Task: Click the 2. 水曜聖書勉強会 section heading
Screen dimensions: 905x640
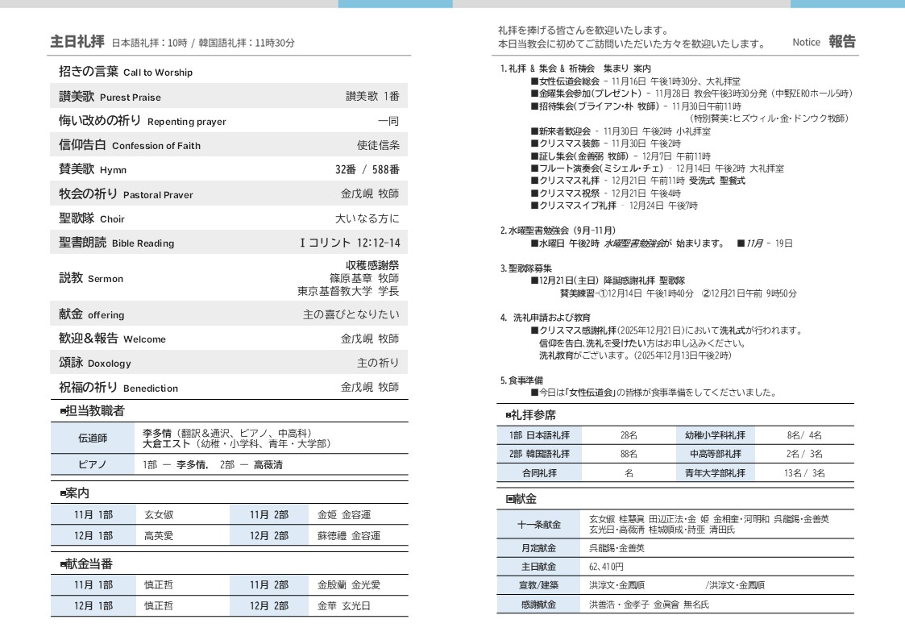Action: [x=557, y=231]
